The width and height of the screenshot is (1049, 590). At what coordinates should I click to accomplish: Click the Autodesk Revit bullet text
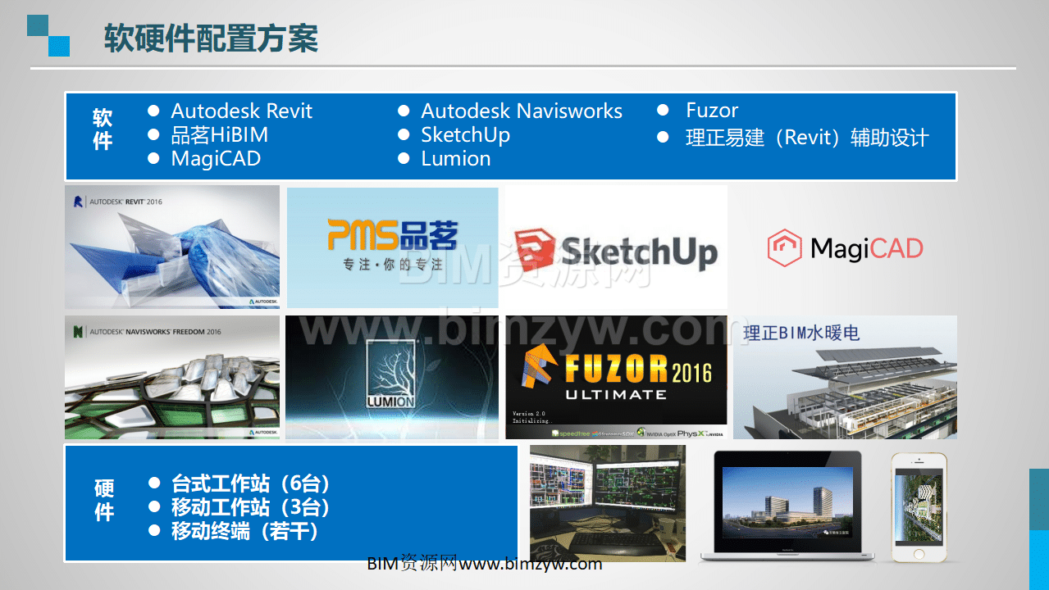[x=241, y=111]
